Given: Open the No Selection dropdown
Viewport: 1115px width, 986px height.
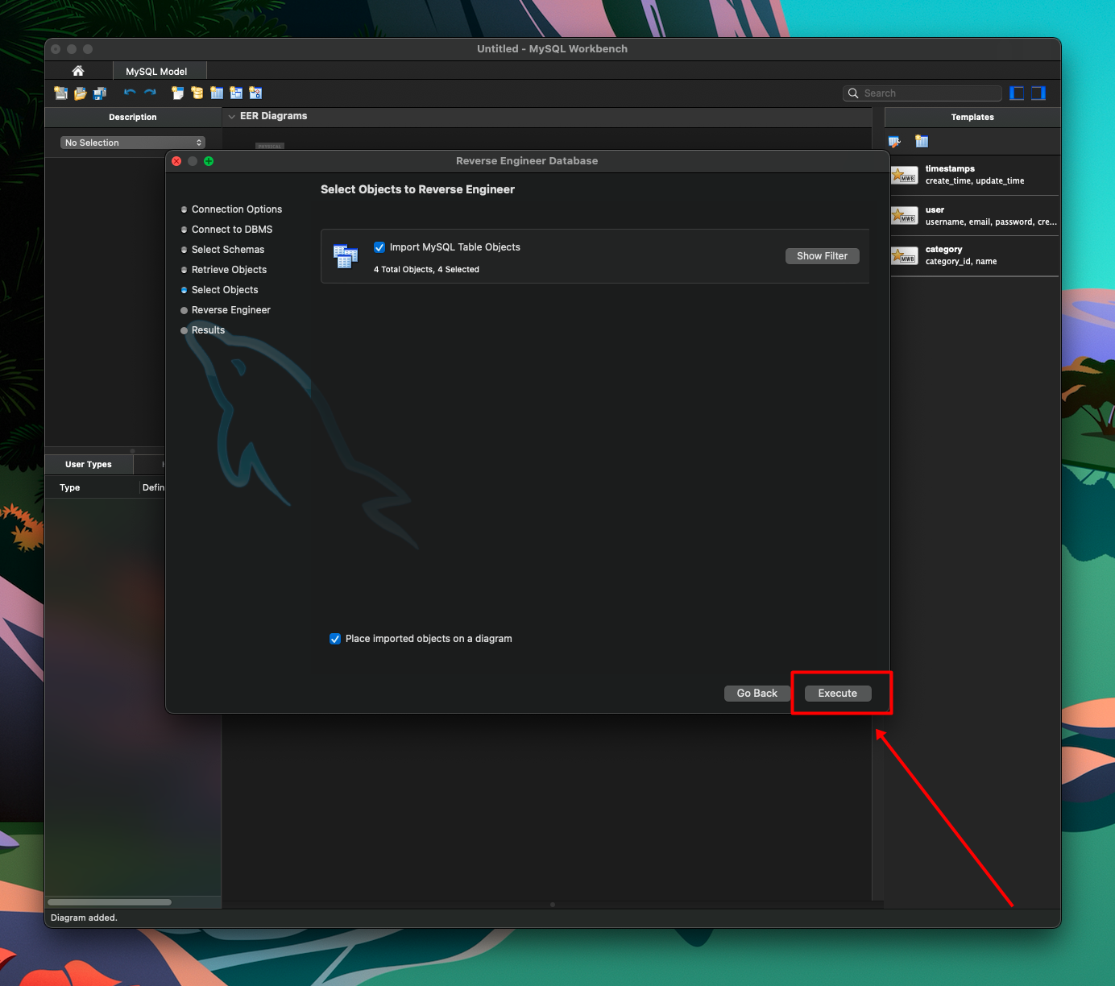Looking at the screenshot, I should [133, 143].
